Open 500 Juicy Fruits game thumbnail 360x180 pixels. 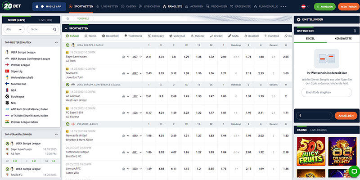[x=311, y=151]
